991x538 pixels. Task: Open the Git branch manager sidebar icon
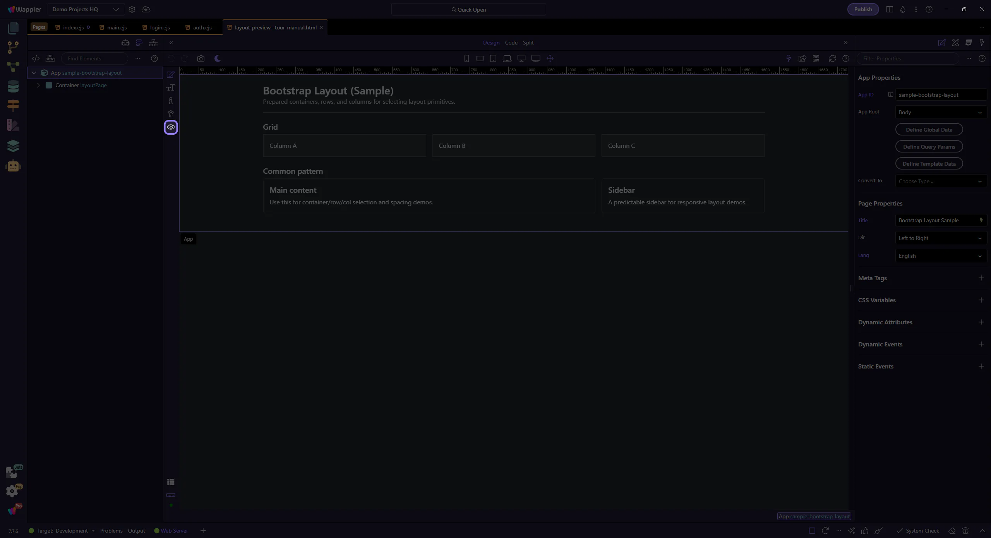coord(13,47)
